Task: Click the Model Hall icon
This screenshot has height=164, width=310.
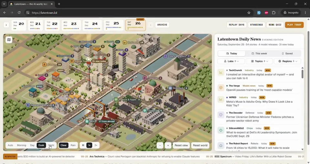Action: pyautogui.click(x=54, y=93)
